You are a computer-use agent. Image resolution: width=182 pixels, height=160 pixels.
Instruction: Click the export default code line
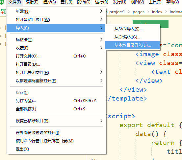point(151,125)
